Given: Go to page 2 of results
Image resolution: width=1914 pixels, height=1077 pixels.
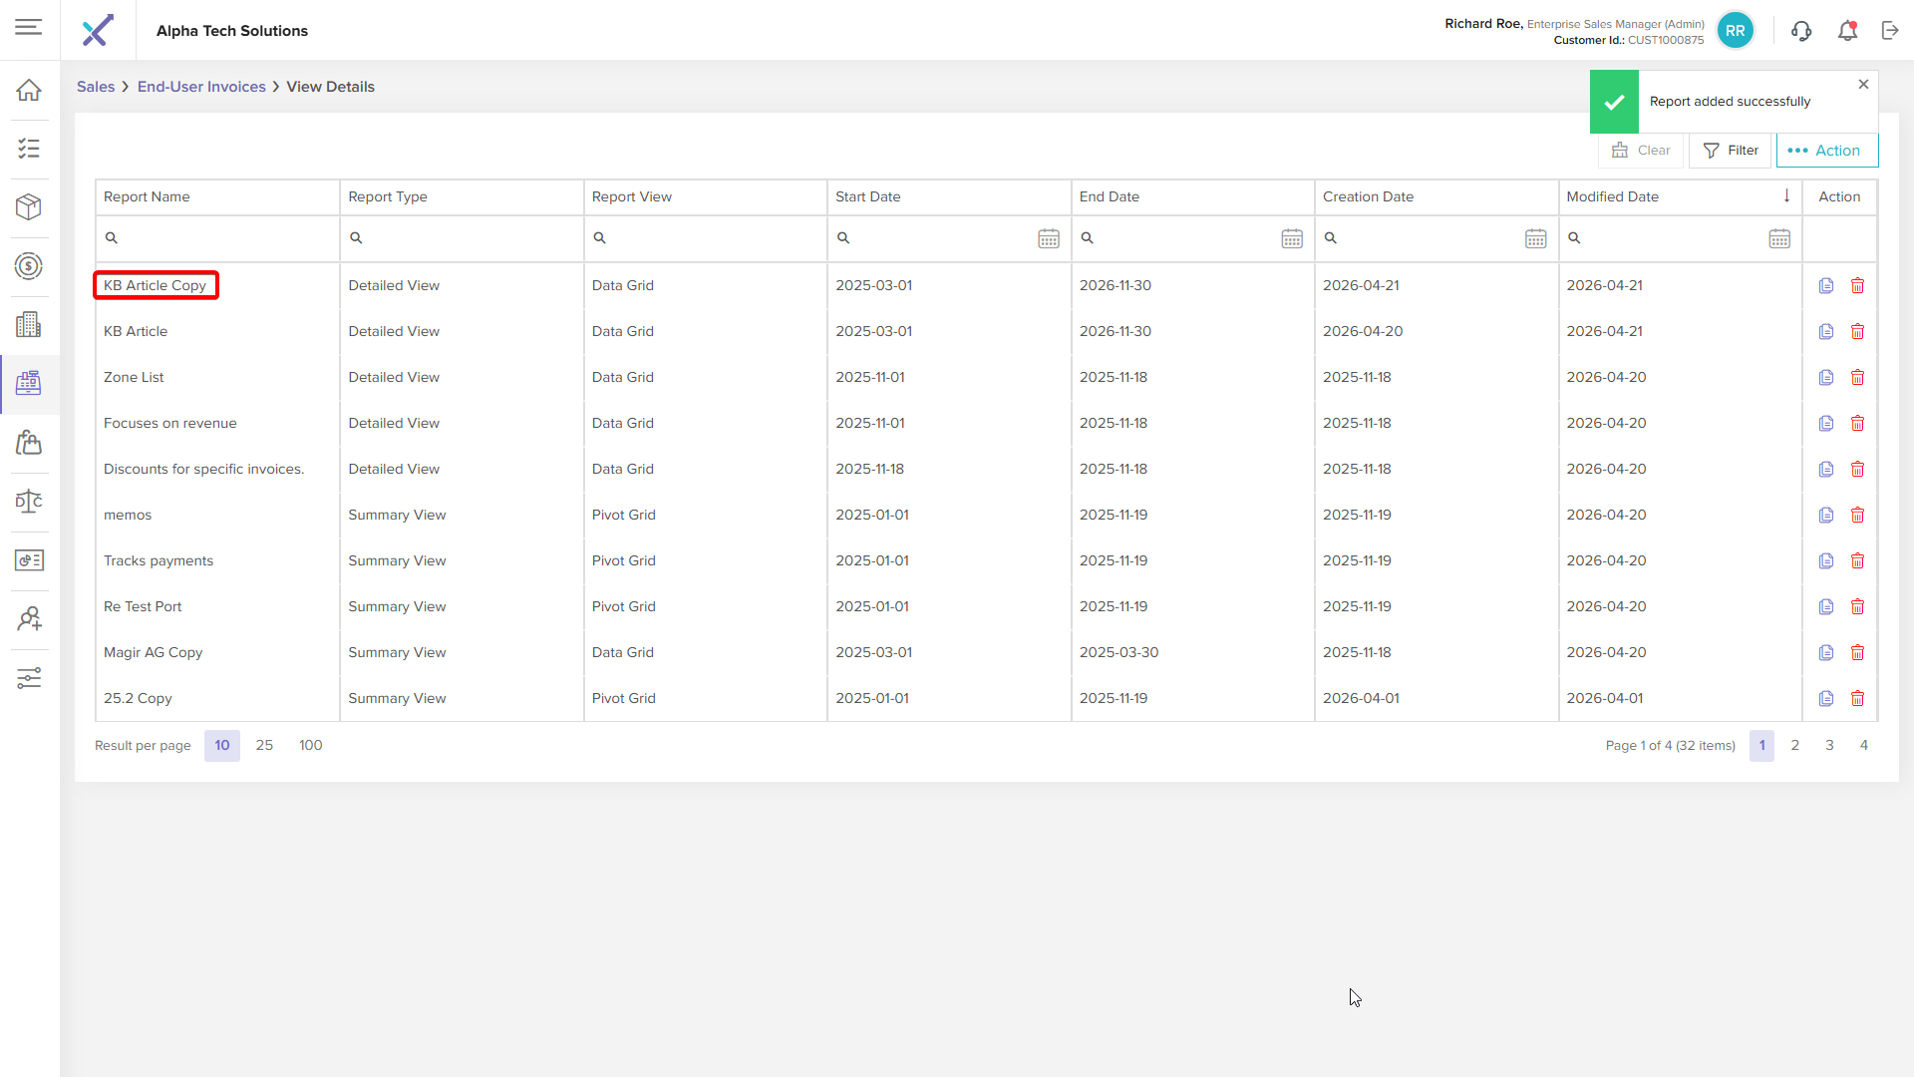Looking at the screenshot, I should [x=1795, y=746].
